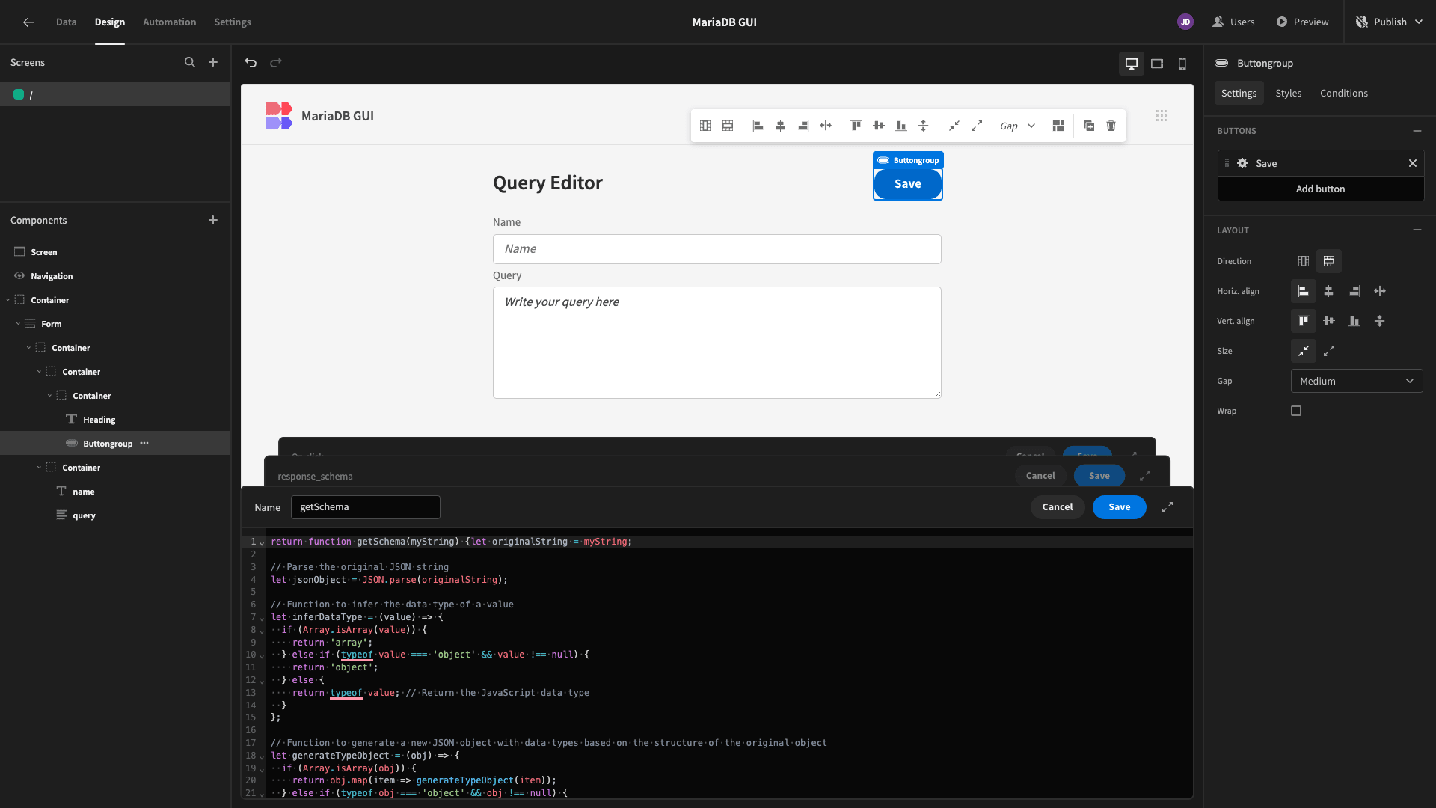Collapse the BUTTONS section

coord(1417,131)
